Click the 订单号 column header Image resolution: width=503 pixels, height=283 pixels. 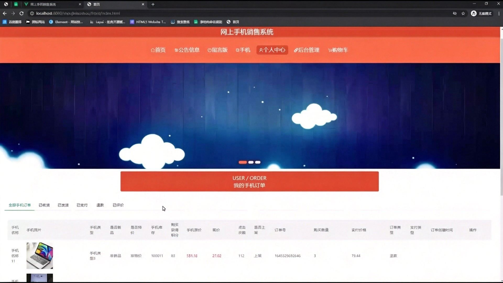click(280, 230)
